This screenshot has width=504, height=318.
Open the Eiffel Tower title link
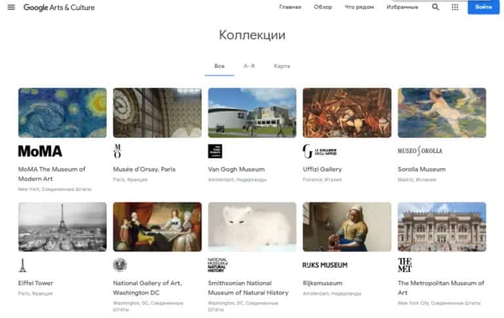tap(35, 283)
